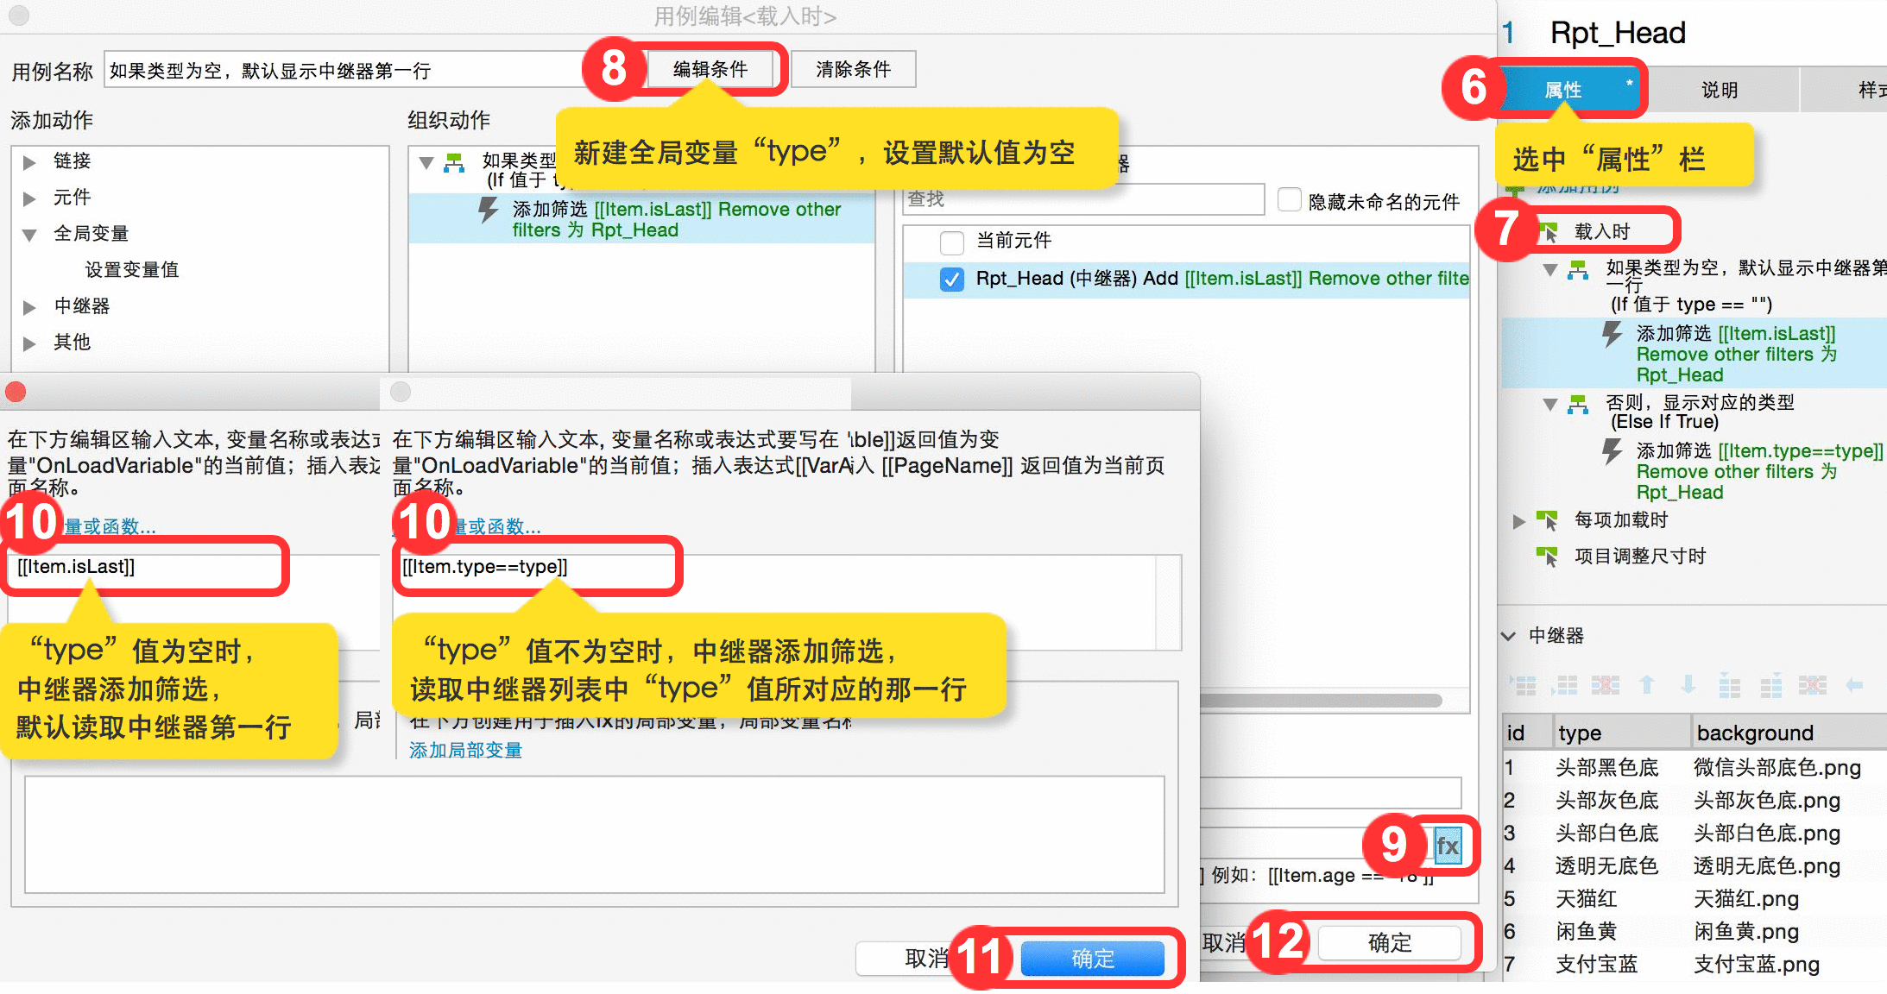Viewport: 1887px width, 994px height.
Task: Click the delete column icon in the repeater toolbar
Action: (1812, 686)
